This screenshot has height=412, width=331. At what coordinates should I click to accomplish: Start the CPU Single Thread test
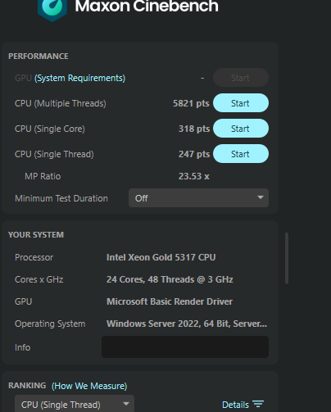[x=241, y=154]
